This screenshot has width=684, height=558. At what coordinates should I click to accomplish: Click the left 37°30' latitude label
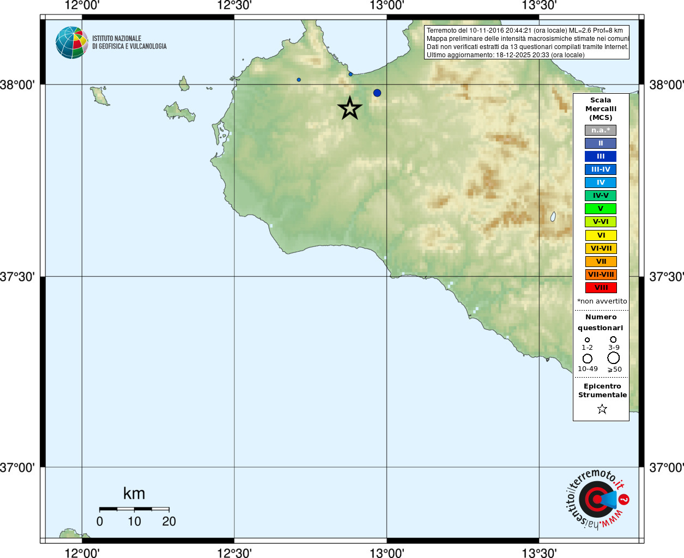click(x=17, y=276)
